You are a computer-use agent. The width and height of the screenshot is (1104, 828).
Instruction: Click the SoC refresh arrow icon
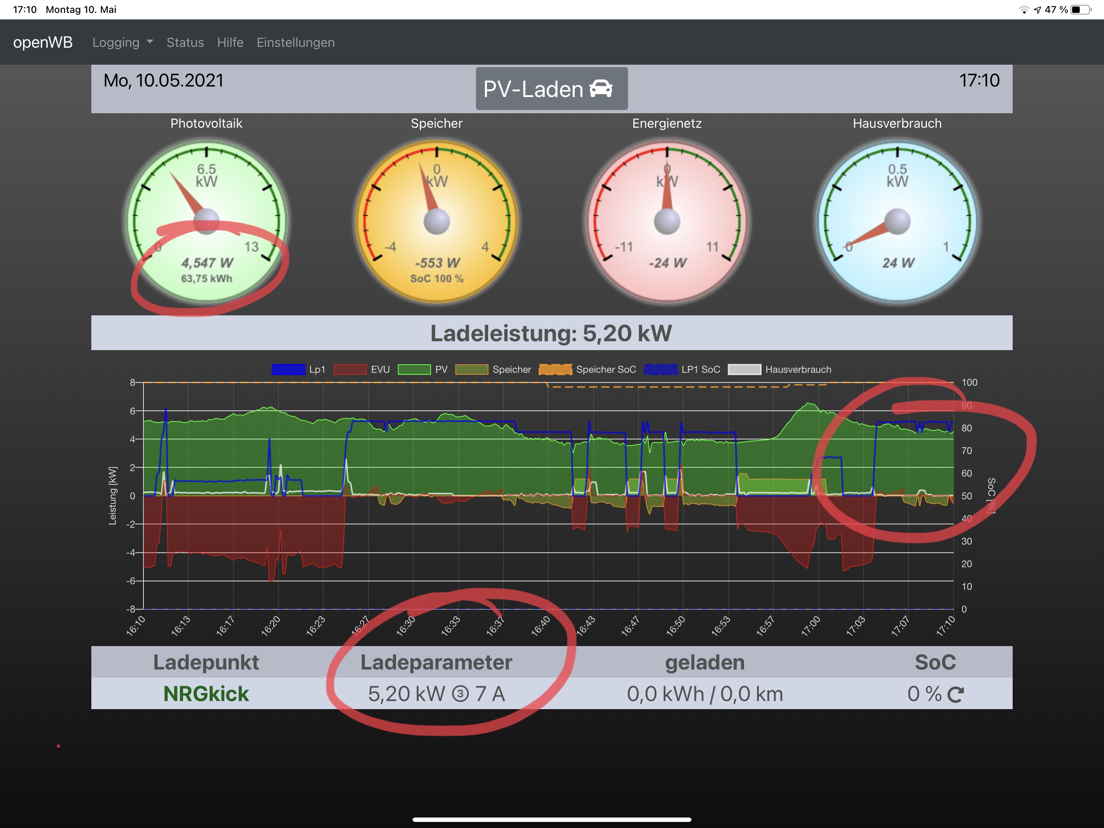tap(955, 695)
